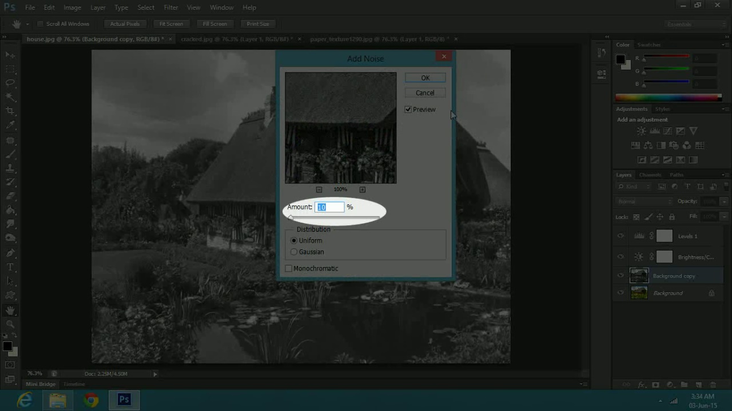The image size is (732, 411).
Task: Select the Eraser tool
Action: pyautogui.click(x=10, y=196)
